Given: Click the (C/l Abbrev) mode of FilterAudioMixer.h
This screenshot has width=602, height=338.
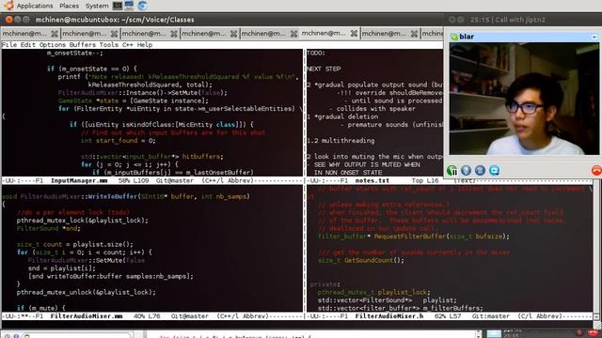Looking at the screenshot, I should [539, 316].
